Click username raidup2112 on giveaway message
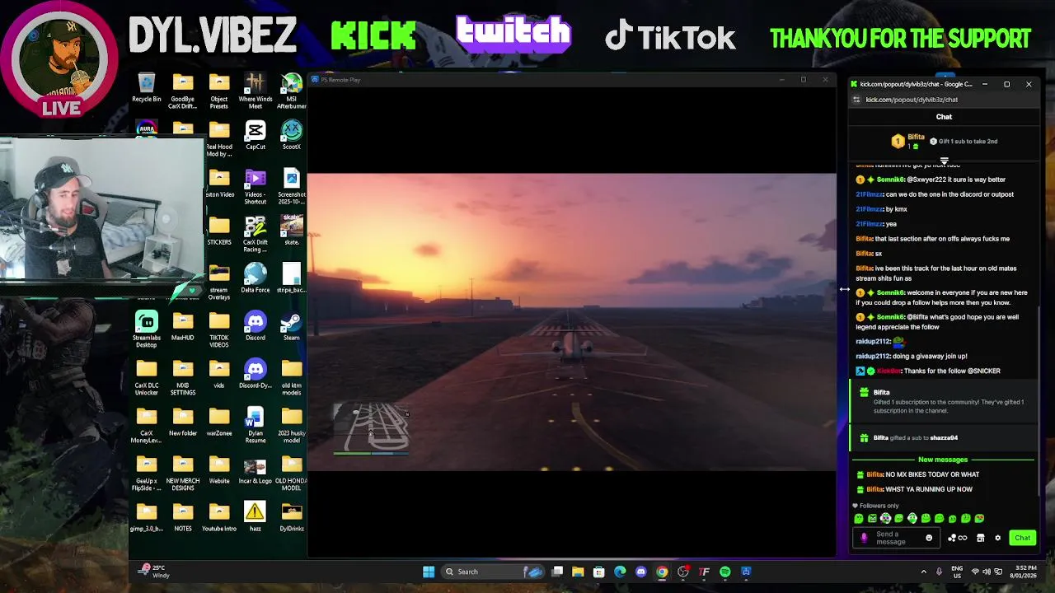 pyautogui.click(x=873, y=356)
